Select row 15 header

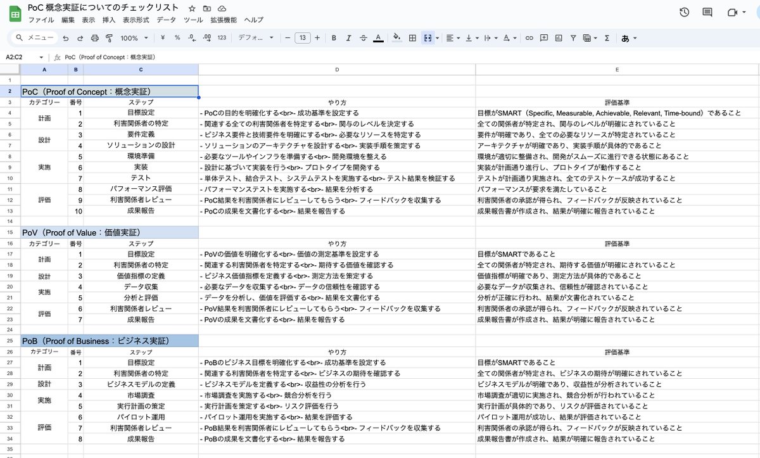coord(10,232)
